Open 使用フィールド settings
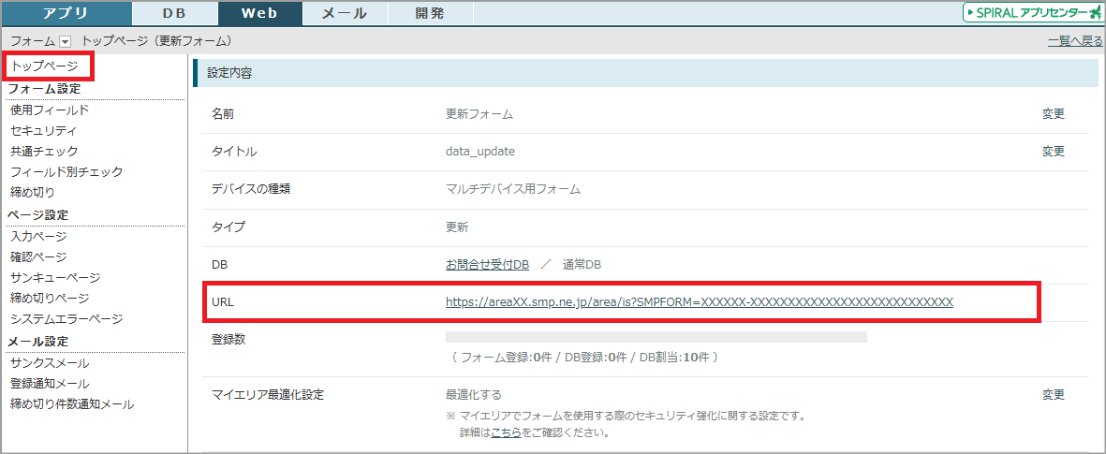This screenshot has height=454, width=1106. [x=50, y=110]
